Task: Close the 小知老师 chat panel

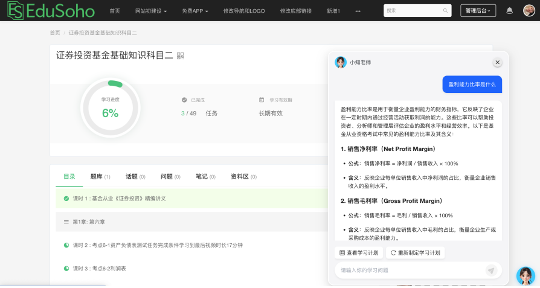Action: 497,62
